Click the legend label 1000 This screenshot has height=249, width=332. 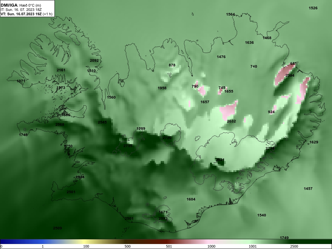[211, 246]
